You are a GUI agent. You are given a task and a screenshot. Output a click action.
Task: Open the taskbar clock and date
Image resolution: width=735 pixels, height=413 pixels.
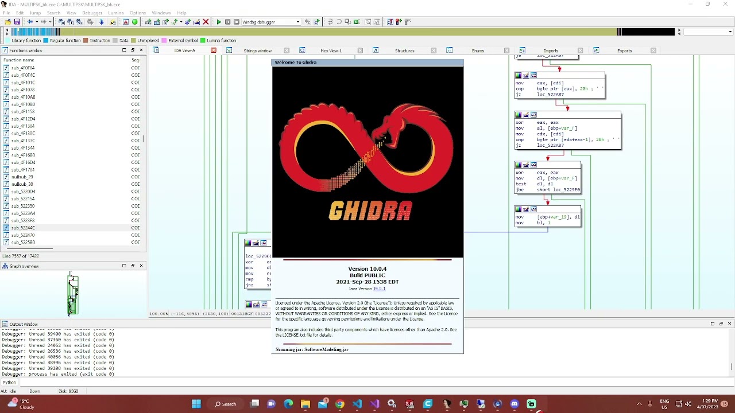(706, 404)
